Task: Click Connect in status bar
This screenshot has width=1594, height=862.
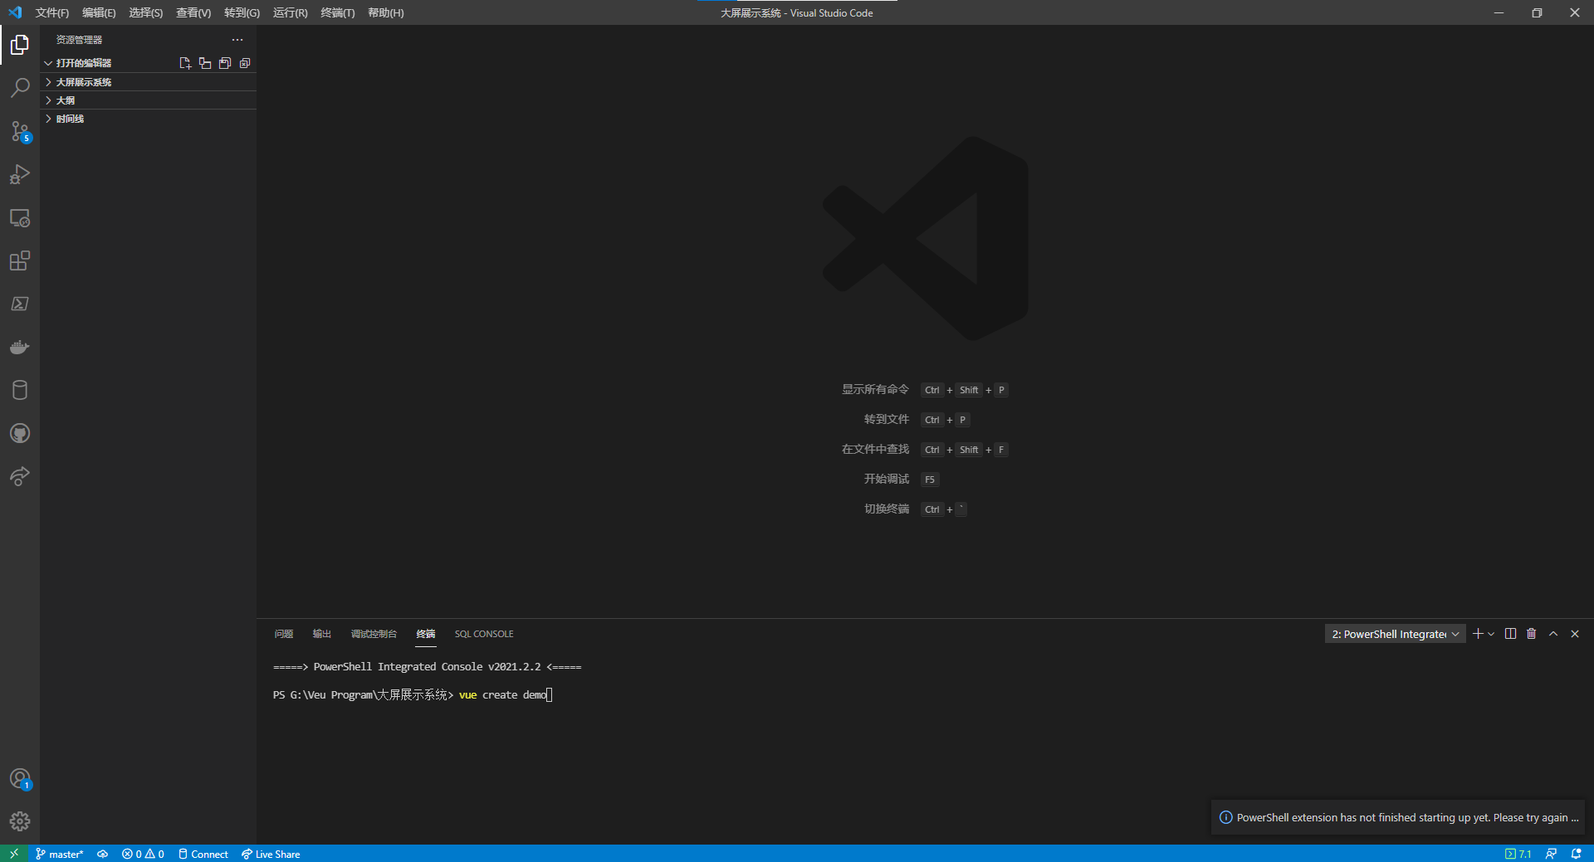Action: pos(203,854)
